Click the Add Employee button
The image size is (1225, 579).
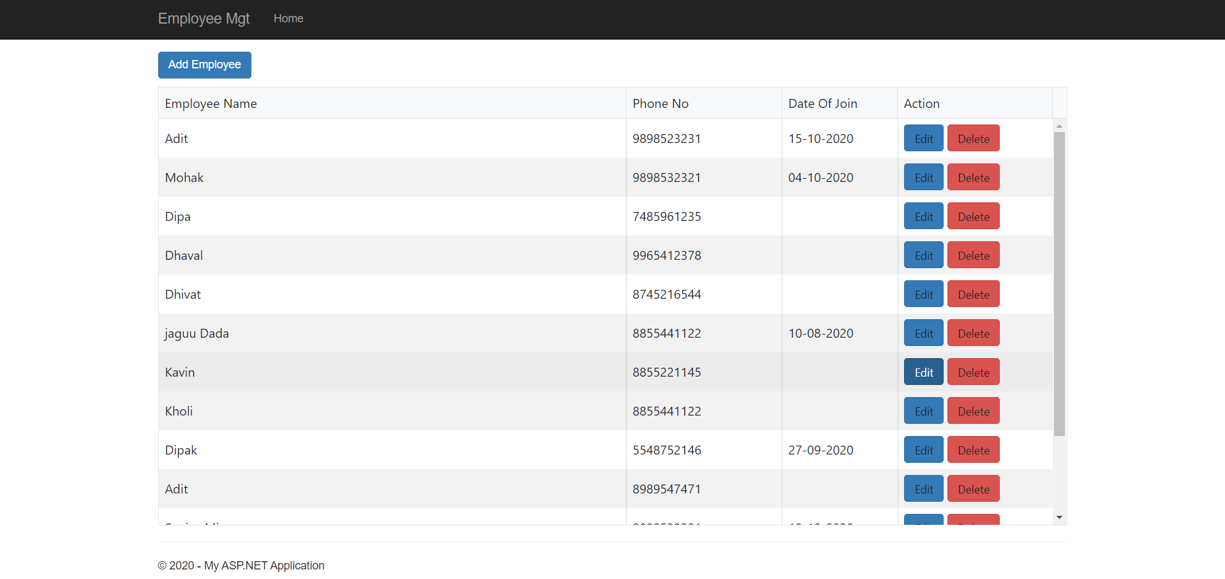[x=204, y=65]
